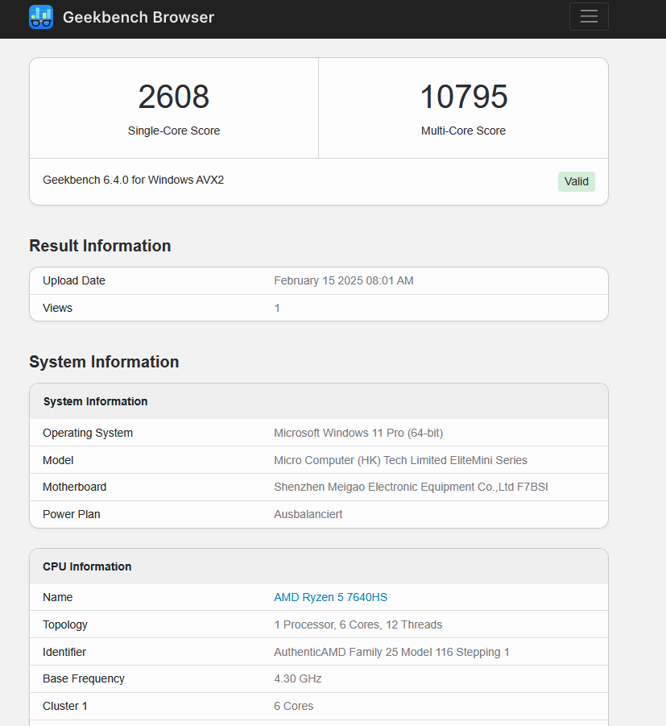Go to Geekbench Browser home title
666x726 pixels.
138,17
